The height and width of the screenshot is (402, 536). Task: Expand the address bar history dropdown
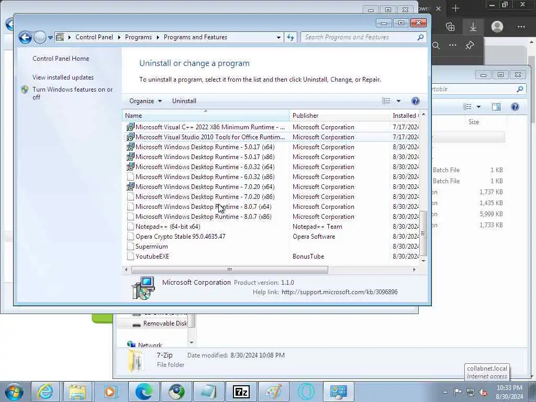278,37
